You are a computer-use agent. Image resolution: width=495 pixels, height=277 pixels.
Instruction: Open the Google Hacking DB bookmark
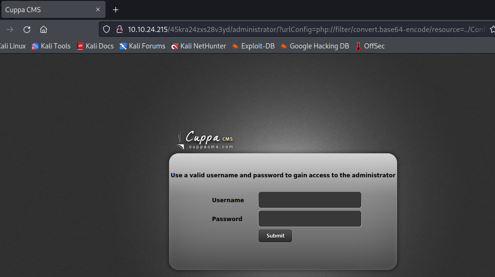point(315,46)
